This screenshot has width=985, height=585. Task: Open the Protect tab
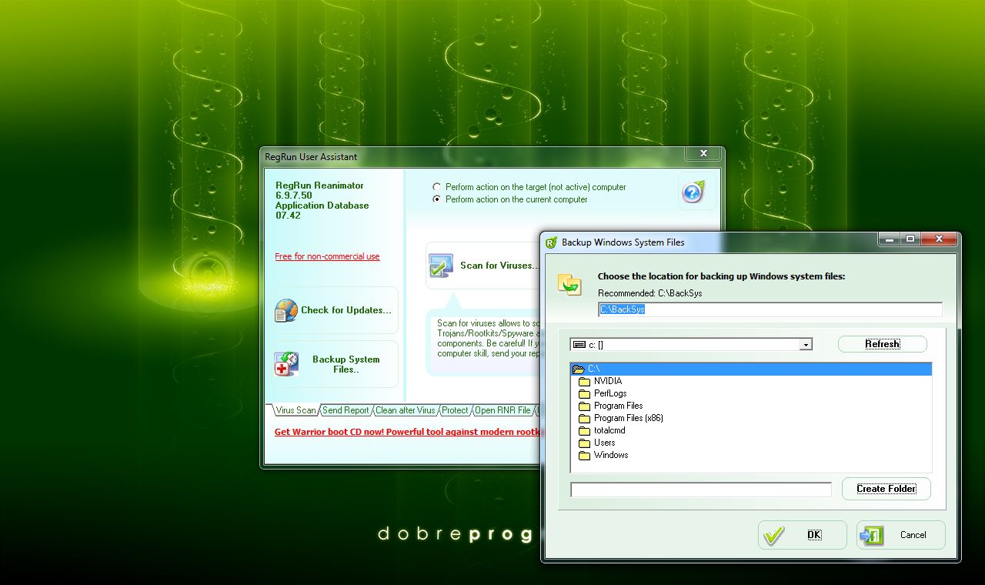point(455,410)
